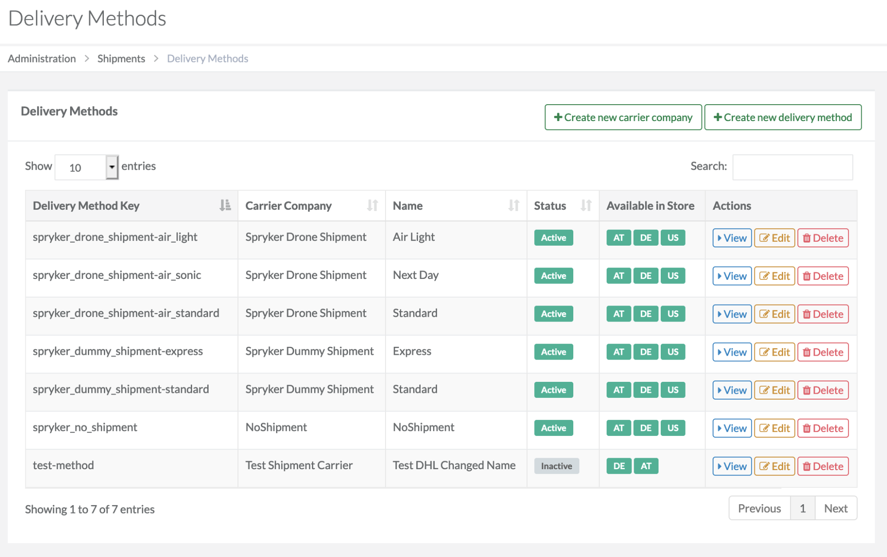Click the Available in Store column header
This screenshot has height=557, width=887.
(x=652, y=205)
